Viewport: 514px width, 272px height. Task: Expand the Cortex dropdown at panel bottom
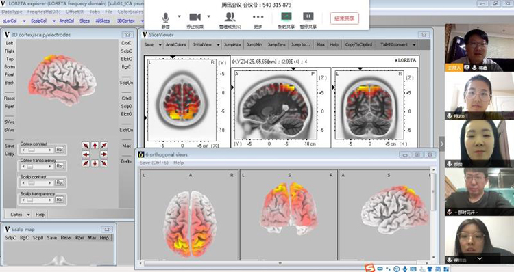[29, 215]
